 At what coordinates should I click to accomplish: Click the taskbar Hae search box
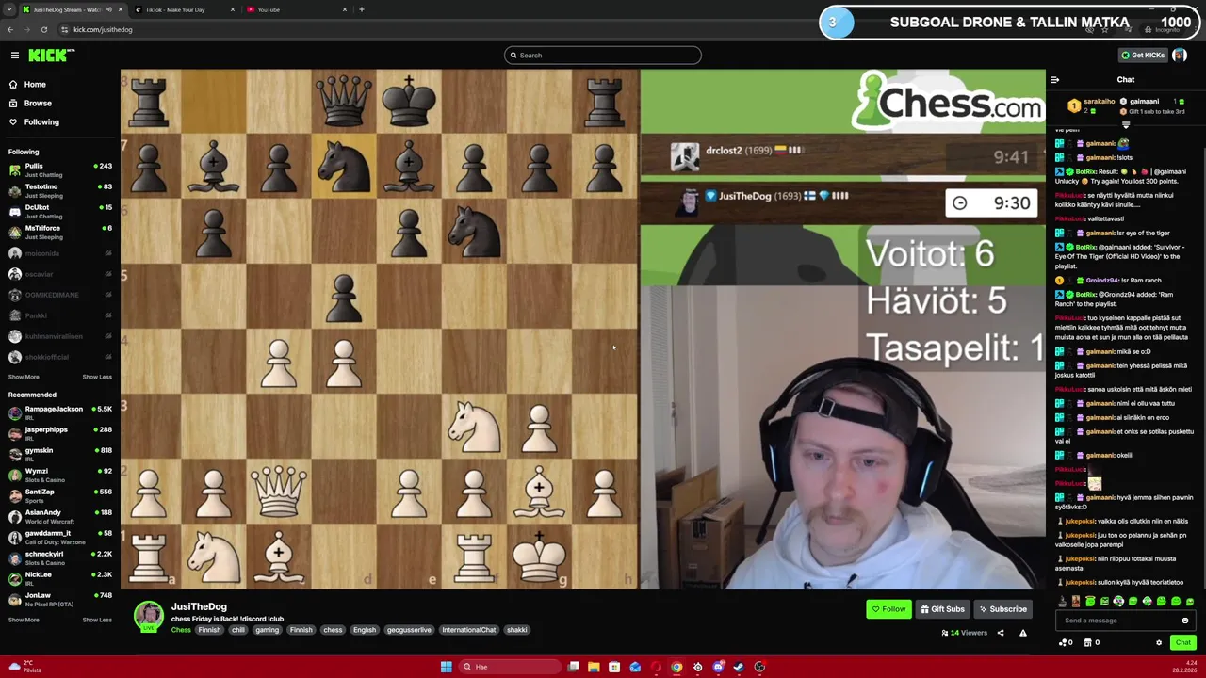[509, 667]
